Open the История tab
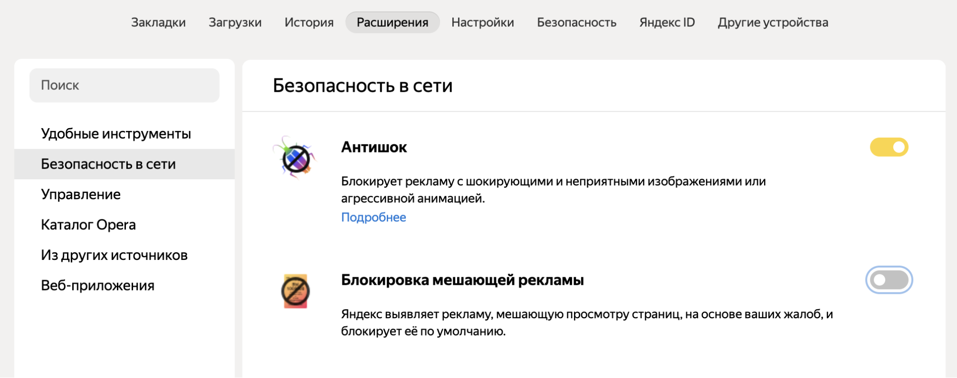 309,22
